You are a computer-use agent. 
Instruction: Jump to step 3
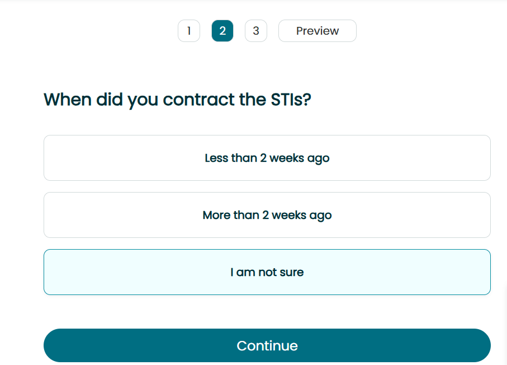256,31
